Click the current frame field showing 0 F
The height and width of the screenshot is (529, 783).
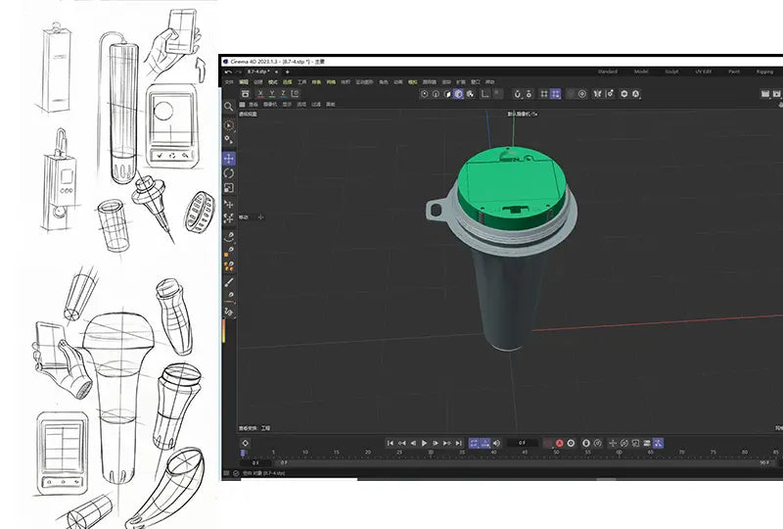(x=524, y=443)
